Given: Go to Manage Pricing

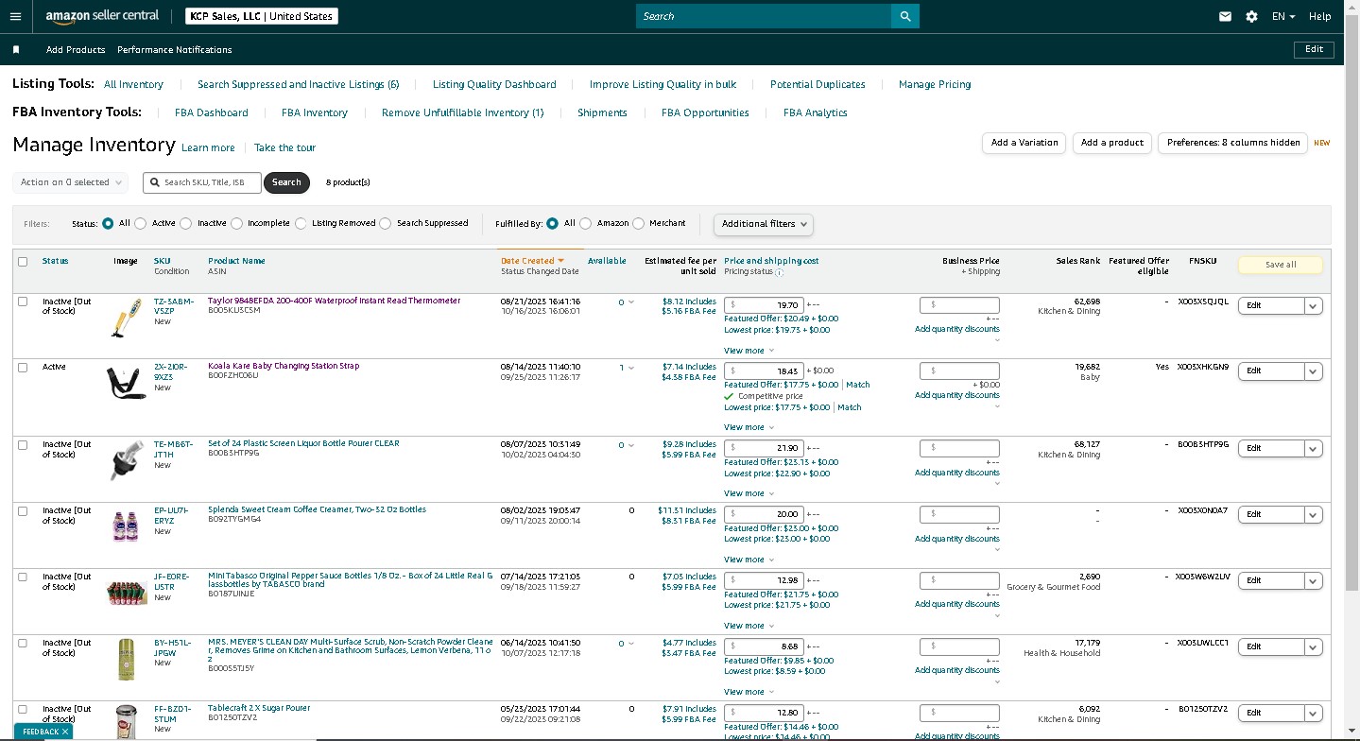Looking at the screenshot, I should point(935,84).
